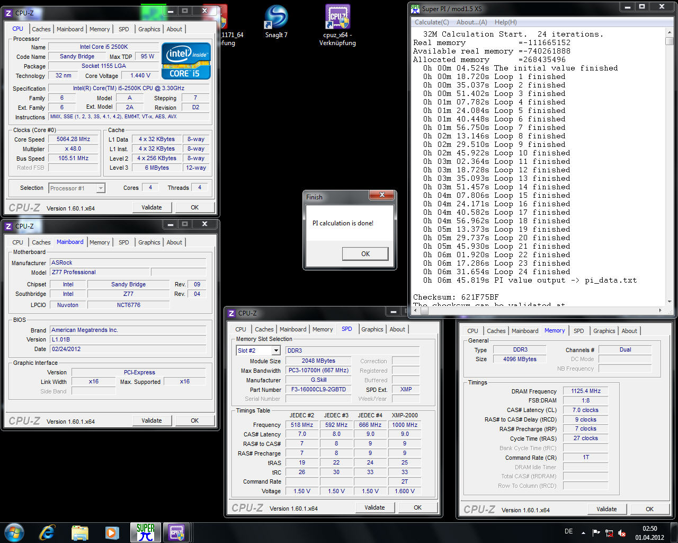
Task: Open Slot #2 memory slot dropdown
Action: [258, 351]
